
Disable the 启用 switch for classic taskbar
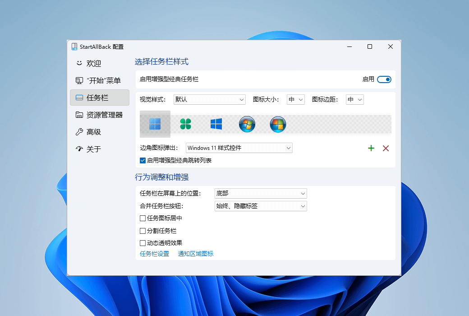(384, 79)
